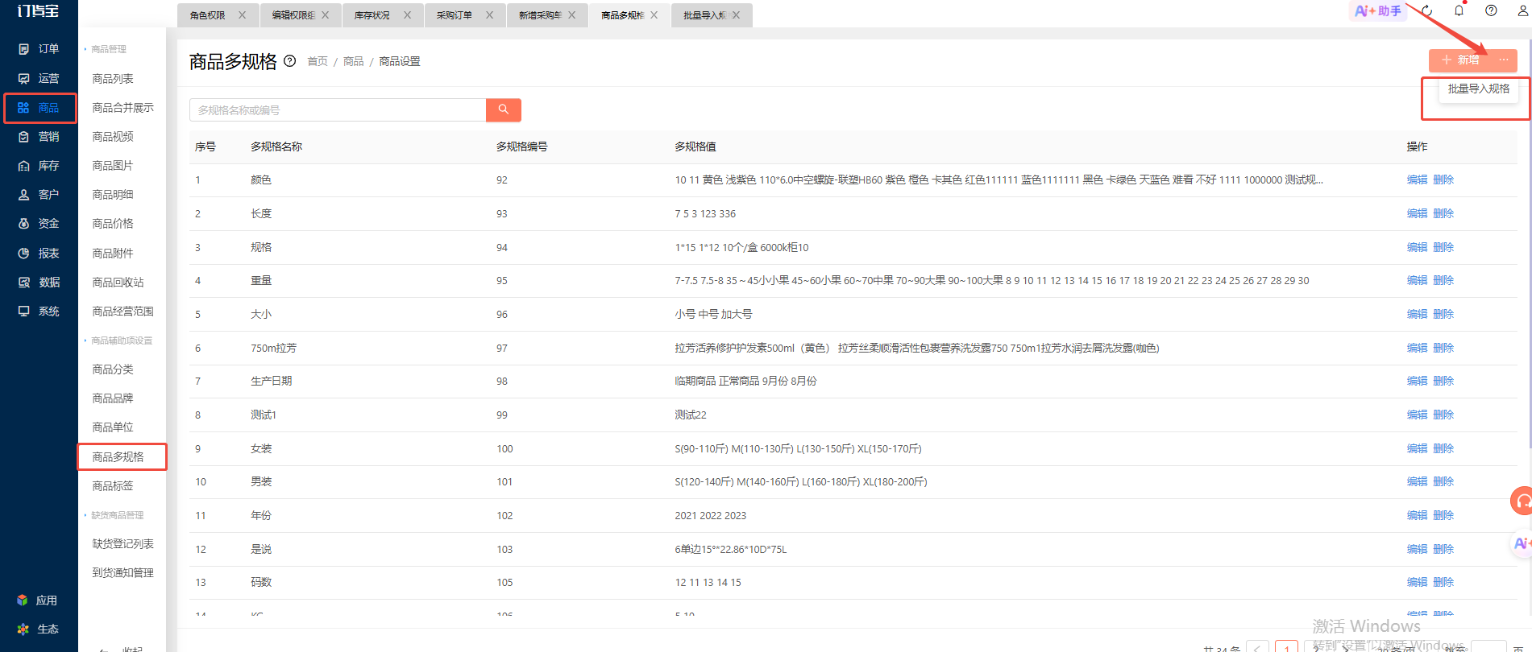Open the 运营 module in the left sidebar

39,78
